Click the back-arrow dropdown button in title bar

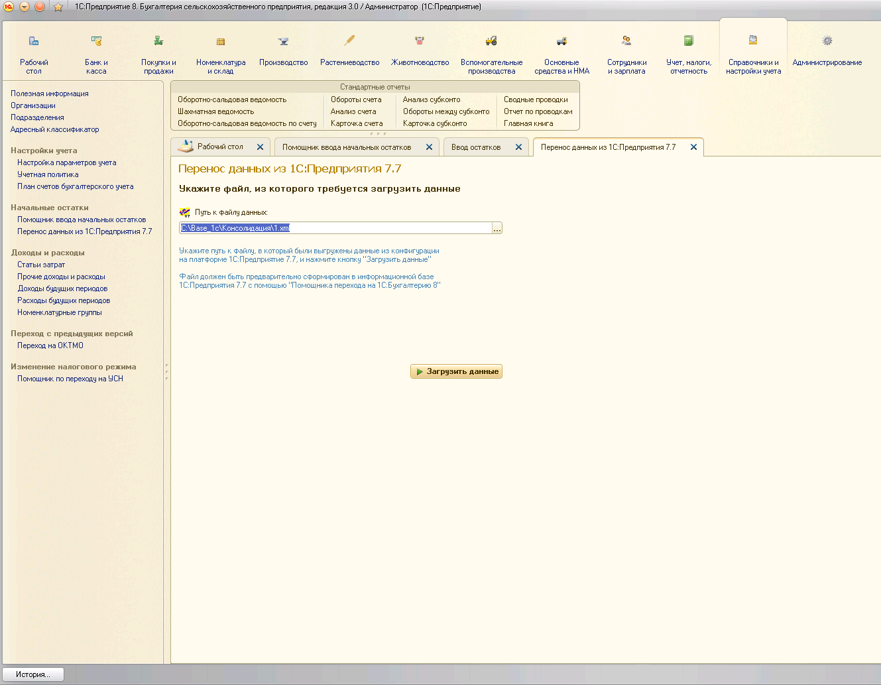[x=24, y=7]
